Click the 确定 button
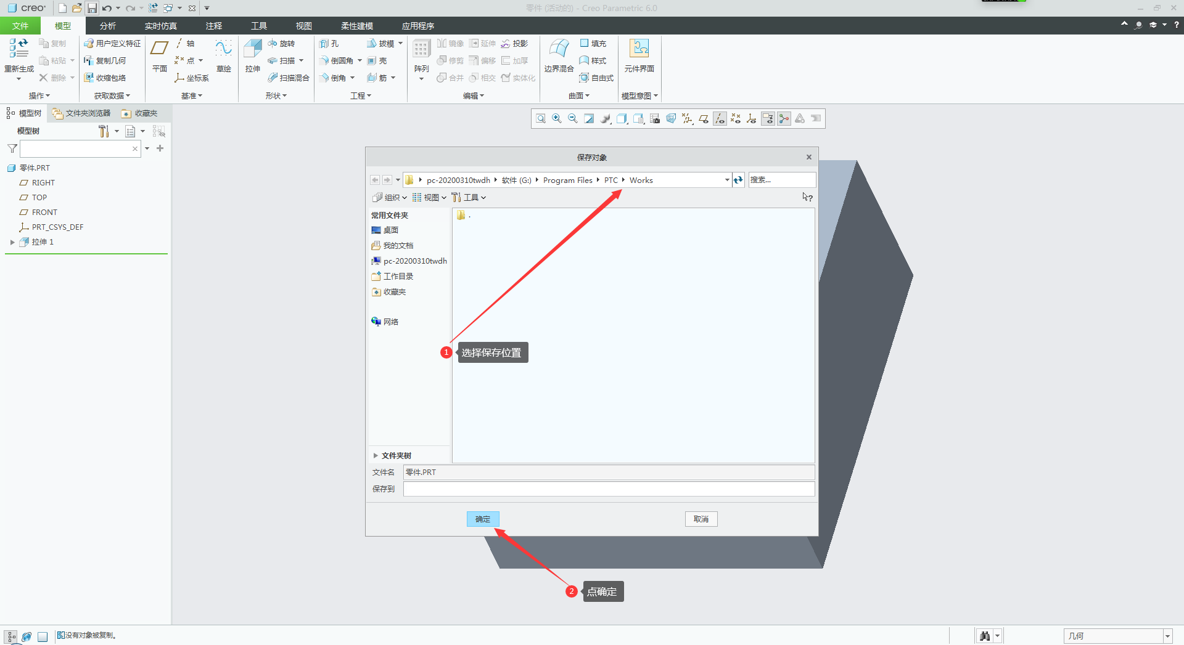Screen dimensions: 1184x645 tap(483, 519)
